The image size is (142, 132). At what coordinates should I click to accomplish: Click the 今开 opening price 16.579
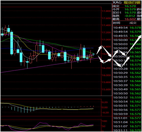130,9
